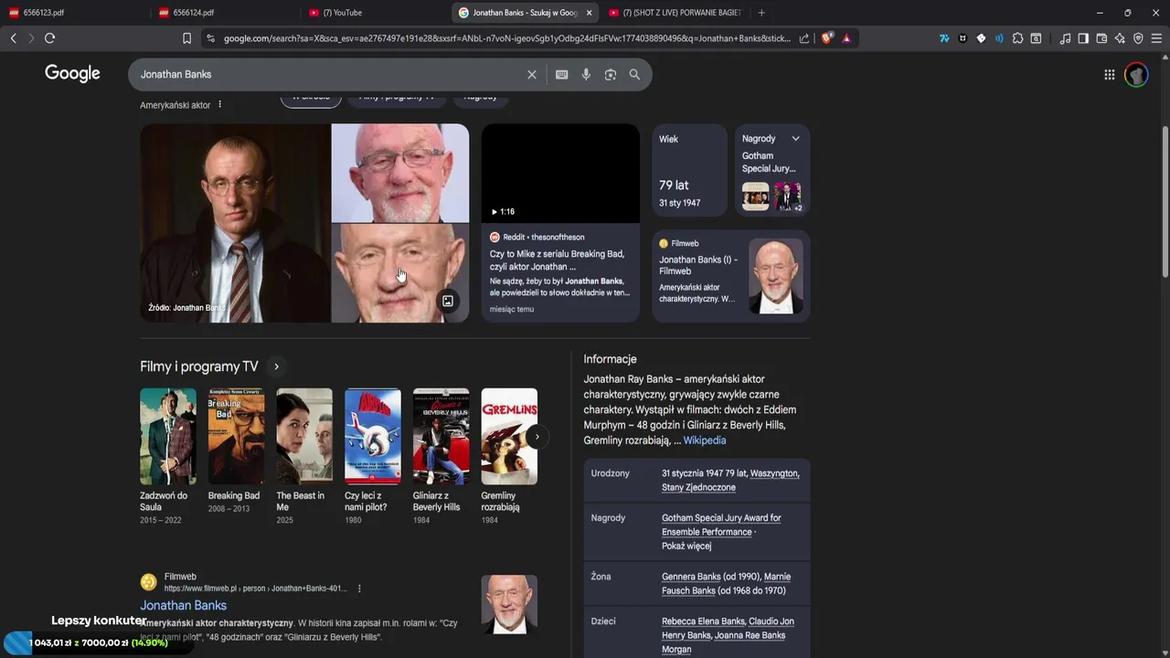Switch to SHOT Z LIVE PORWANIE tab
This screenshot has height=658, width=1170.
pos(675,13)
